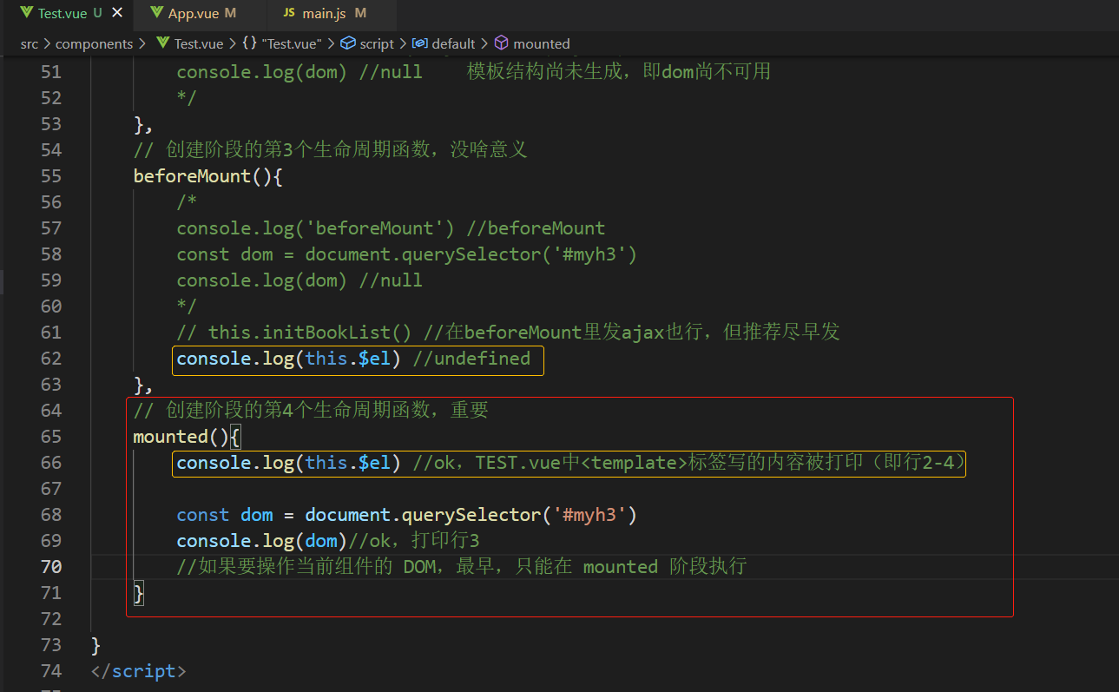Image resolution: width=1119 pixels, height=692 pixels.
Task: Click the symbol icon before default breadcrumb
Action: [x=420, y=43]
